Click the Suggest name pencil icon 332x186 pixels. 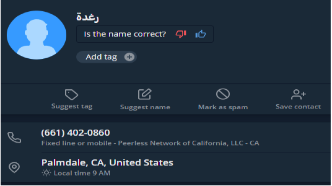[x=145, y=94]
